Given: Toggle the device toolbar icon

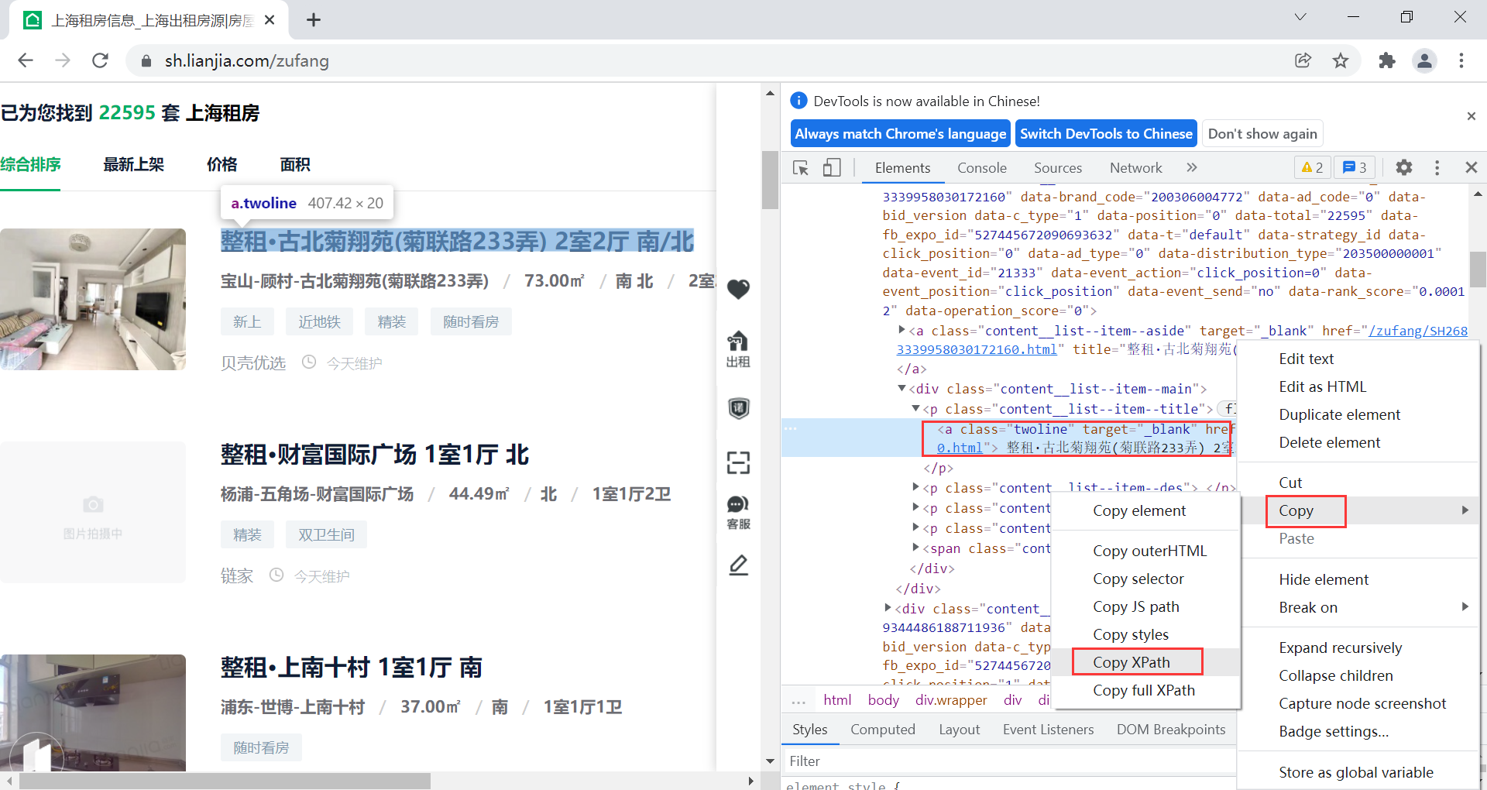Looking at the screenshot, I should [832, 167].
